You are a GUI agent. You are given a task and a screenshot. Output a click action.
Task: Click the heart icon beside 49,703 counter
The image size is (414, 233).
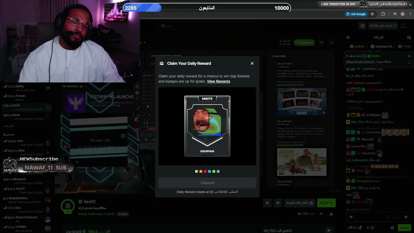click(328, 231)
